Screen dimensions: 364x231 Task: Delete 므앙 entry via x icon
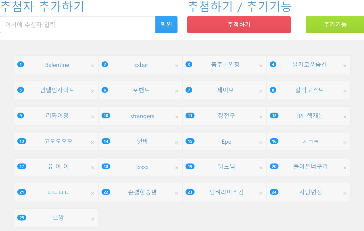pyautogui.click(x=93, y=219)
